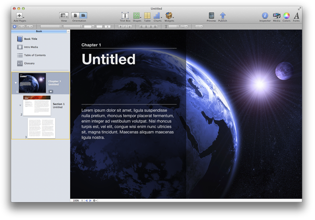Screen dimensions: 315x220
Task: Toggle bold formatting
Action: point(120,27)
